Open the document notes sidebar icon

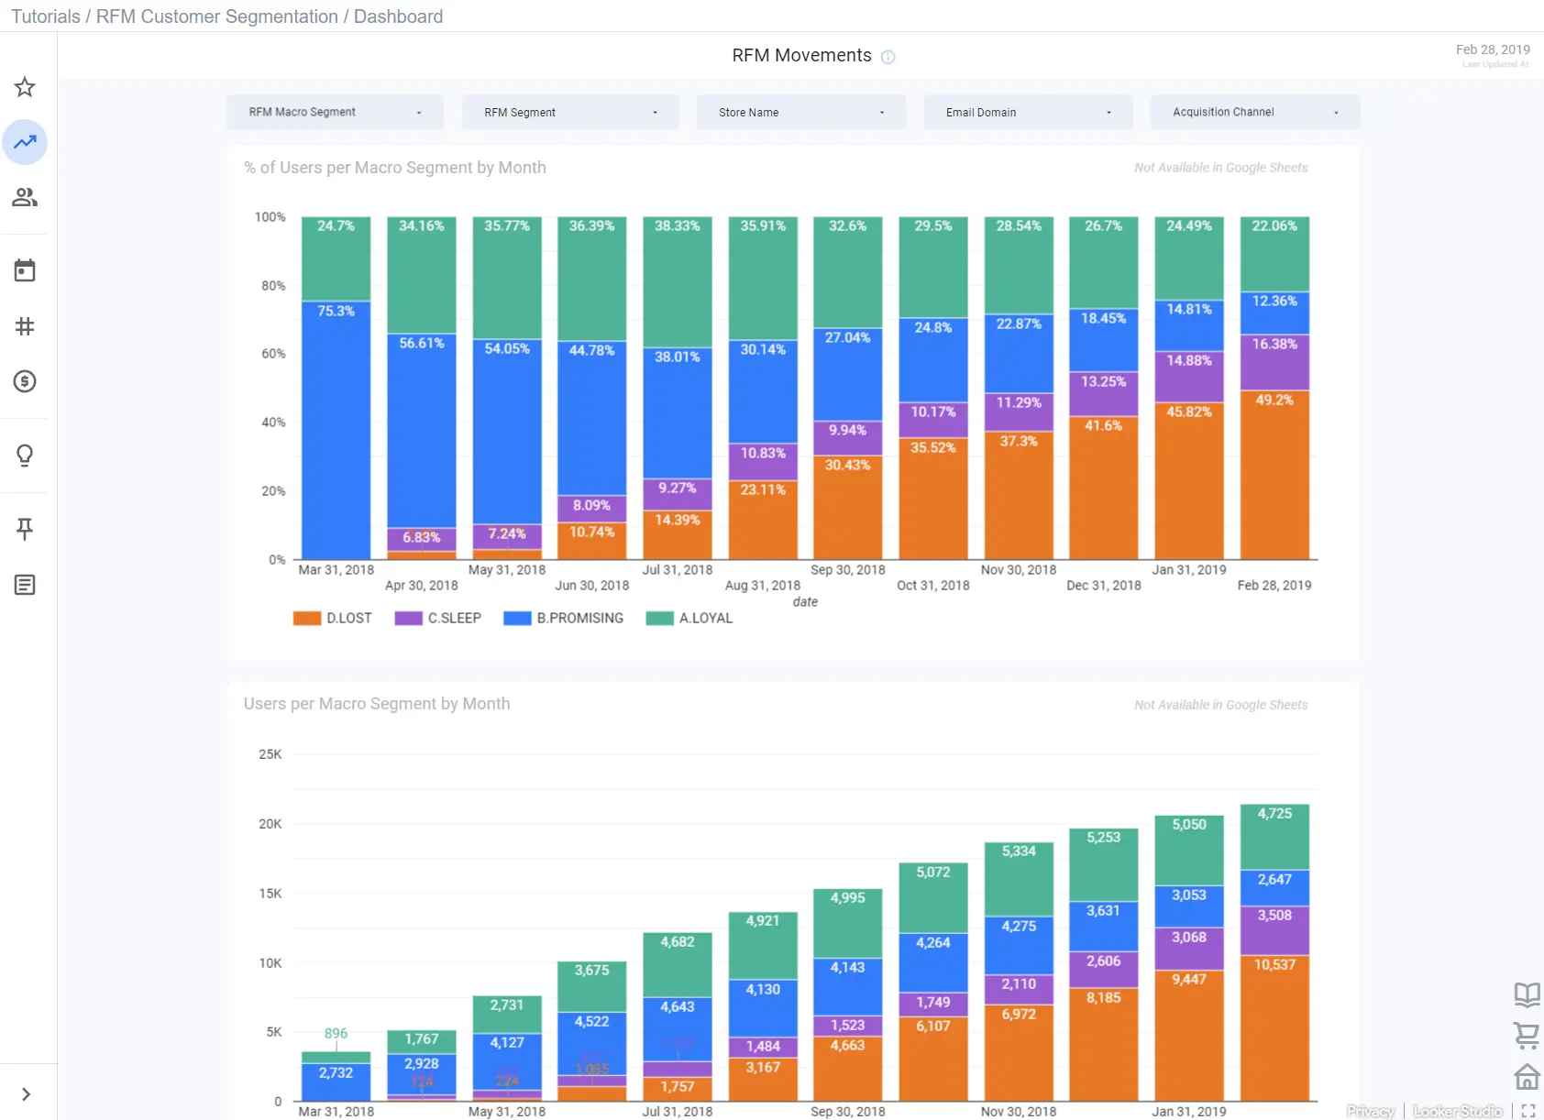coord(25,585)
